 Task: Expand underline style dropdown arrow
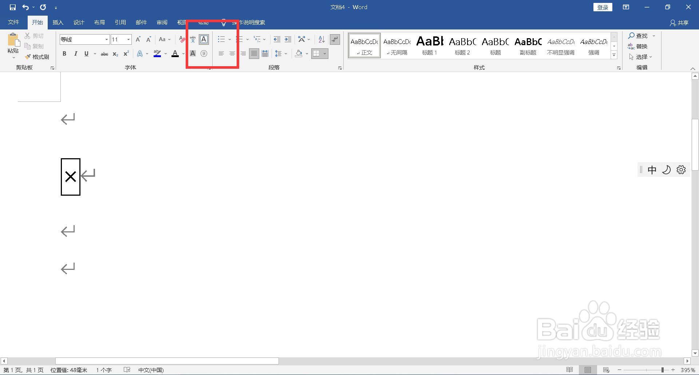coord(95,54)
